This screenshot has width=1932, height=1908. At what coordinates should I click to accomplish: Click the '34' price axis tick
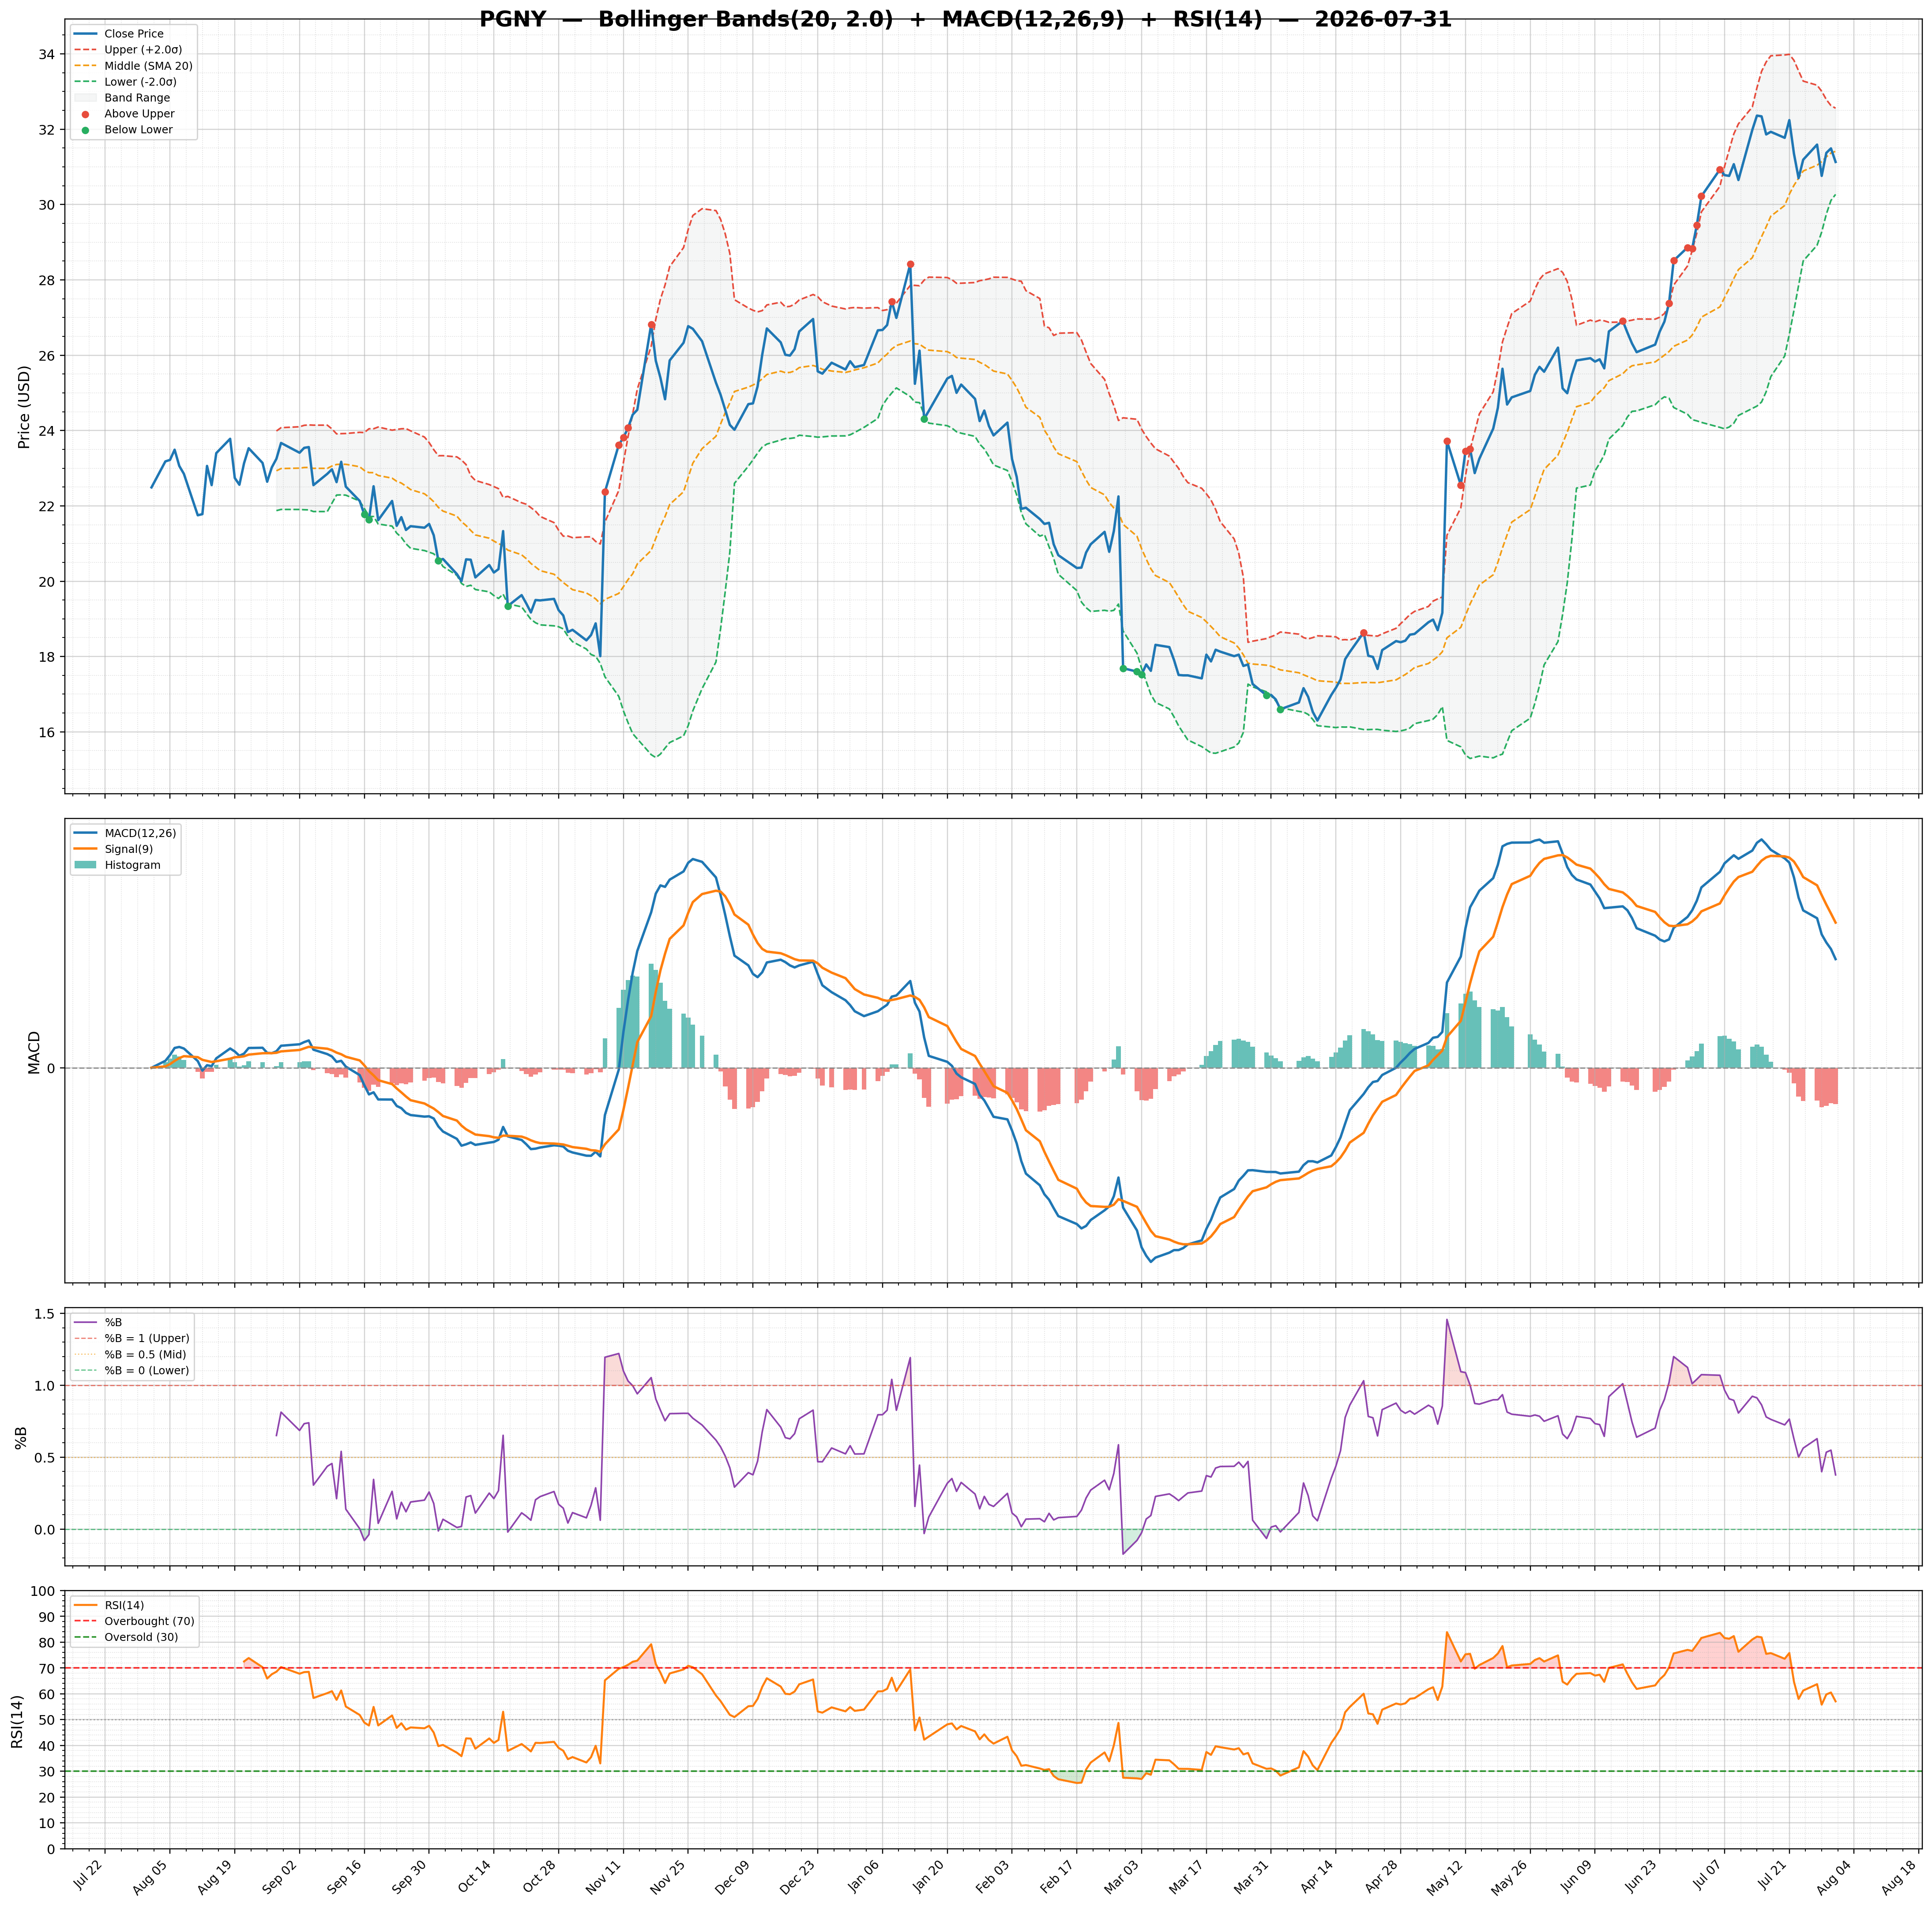pos(47,54)
